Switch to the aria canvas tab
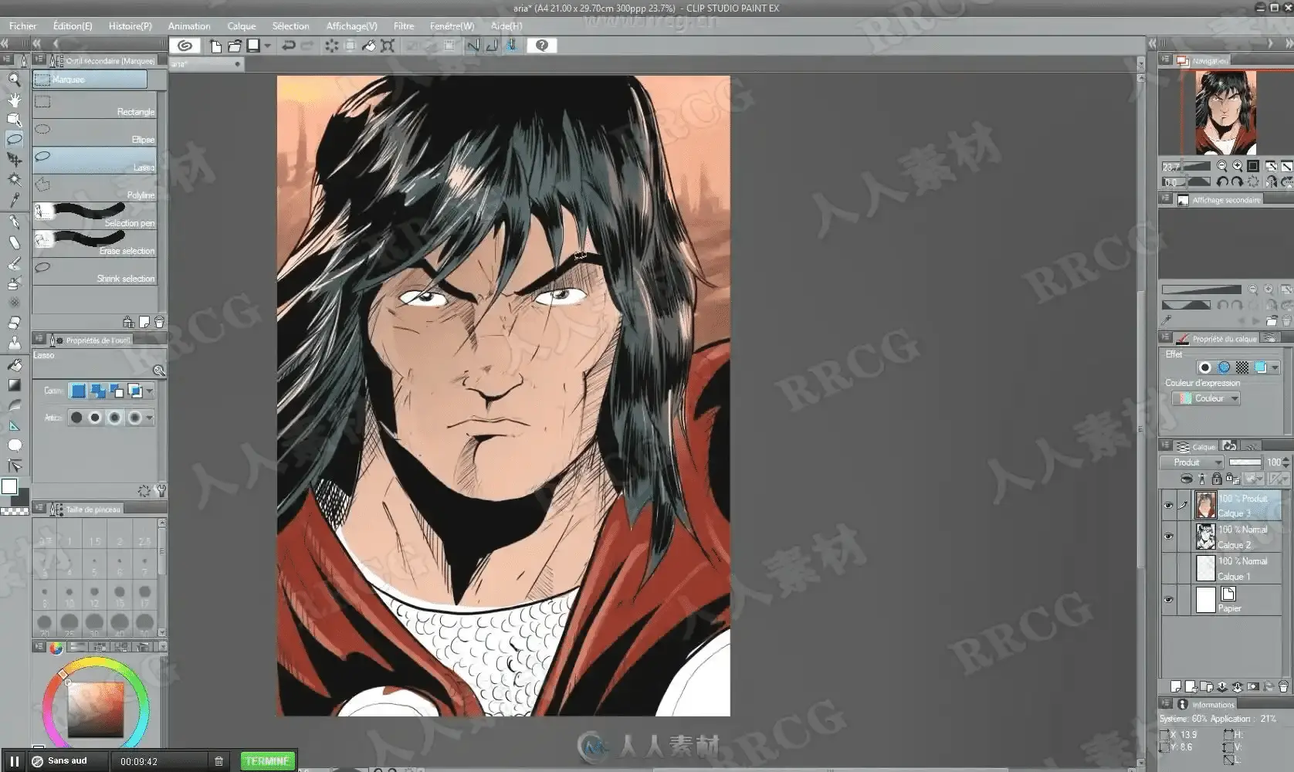 [x=205, y=64]
